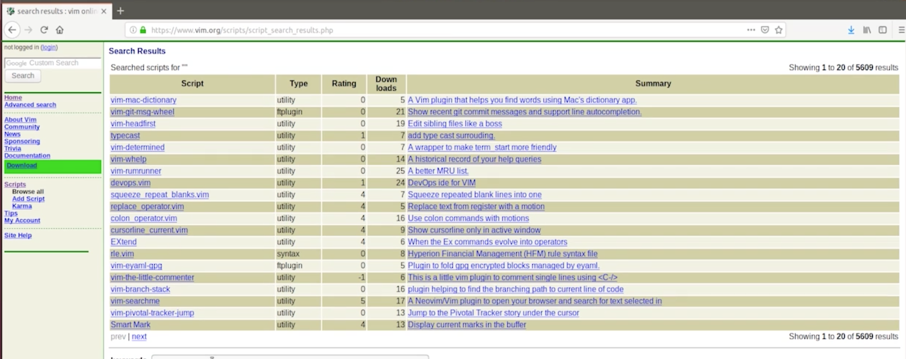Open Site Help link
Screen dimensions: 906x359
click(18, 235)
